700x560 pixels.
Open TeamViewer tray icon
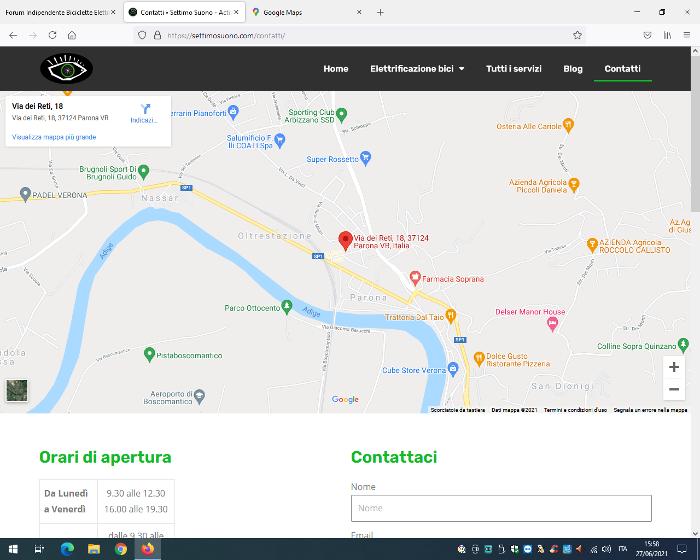528,549
